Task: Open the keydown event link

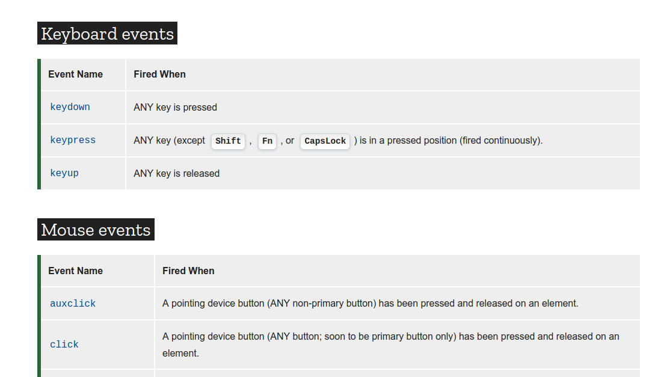Action: tap(70, 107)
